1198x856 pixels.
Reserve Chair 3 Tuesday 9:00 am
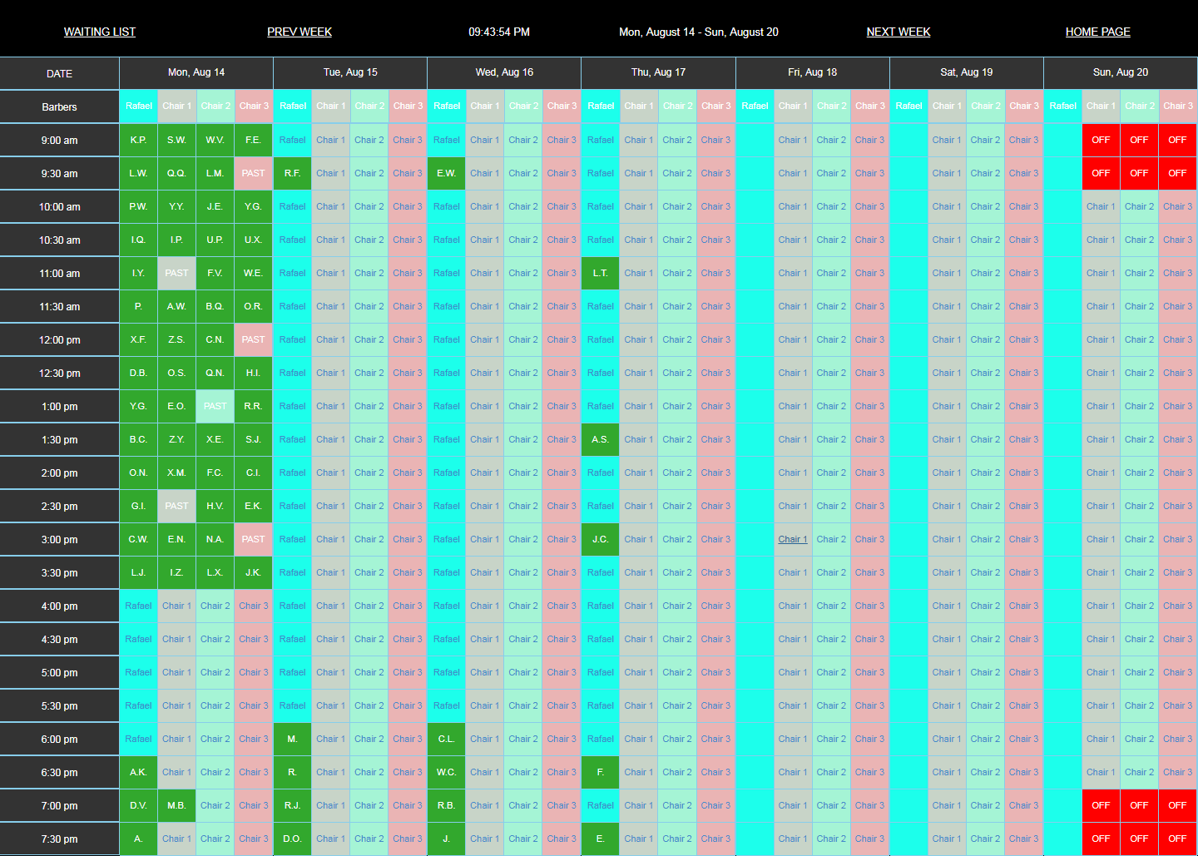(408, 140)
